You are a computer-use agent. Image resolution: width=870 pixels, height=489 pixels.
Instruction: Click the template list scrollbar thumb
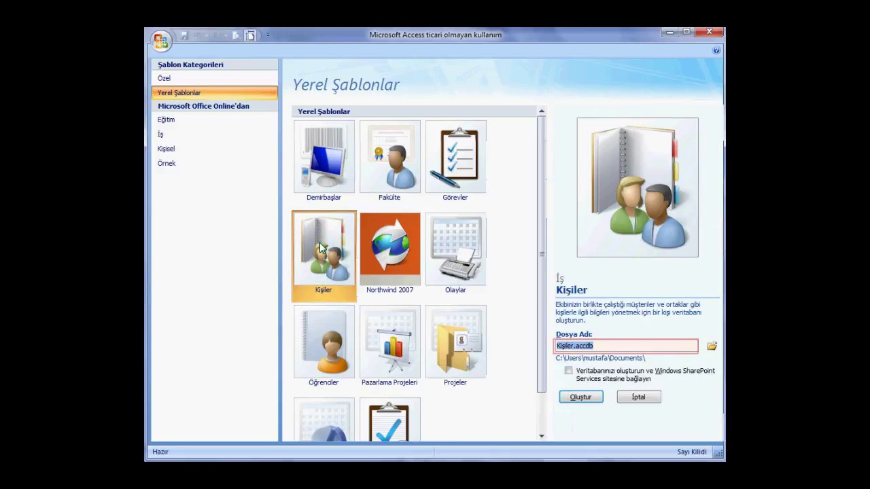[542, 254]
